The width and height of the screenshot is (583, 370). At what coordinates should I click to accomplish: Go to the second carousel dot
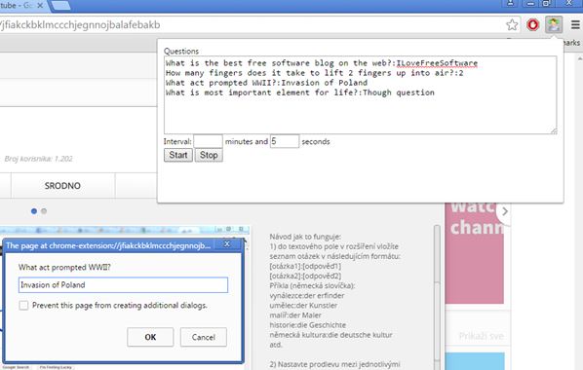[44, 211]
